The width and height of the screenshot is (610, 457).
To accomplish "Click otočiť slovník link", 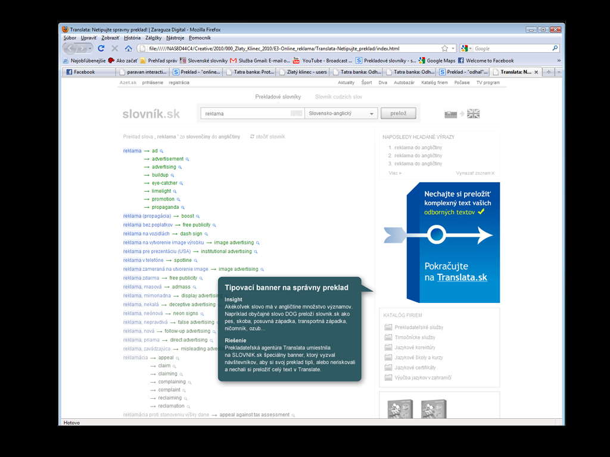I will [267, 137].
